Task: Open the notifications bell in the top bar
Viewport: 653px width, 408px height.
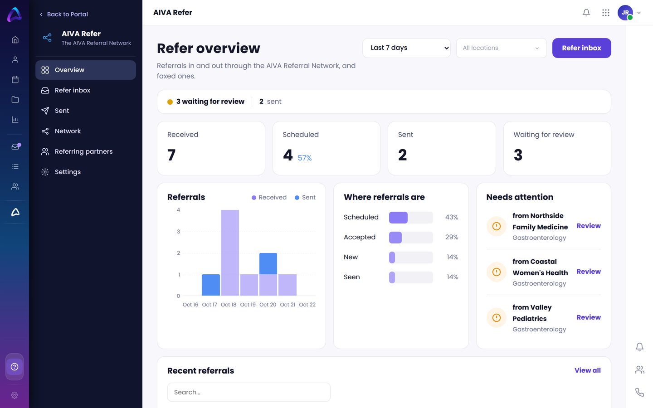Action: (x=586, y=13)
